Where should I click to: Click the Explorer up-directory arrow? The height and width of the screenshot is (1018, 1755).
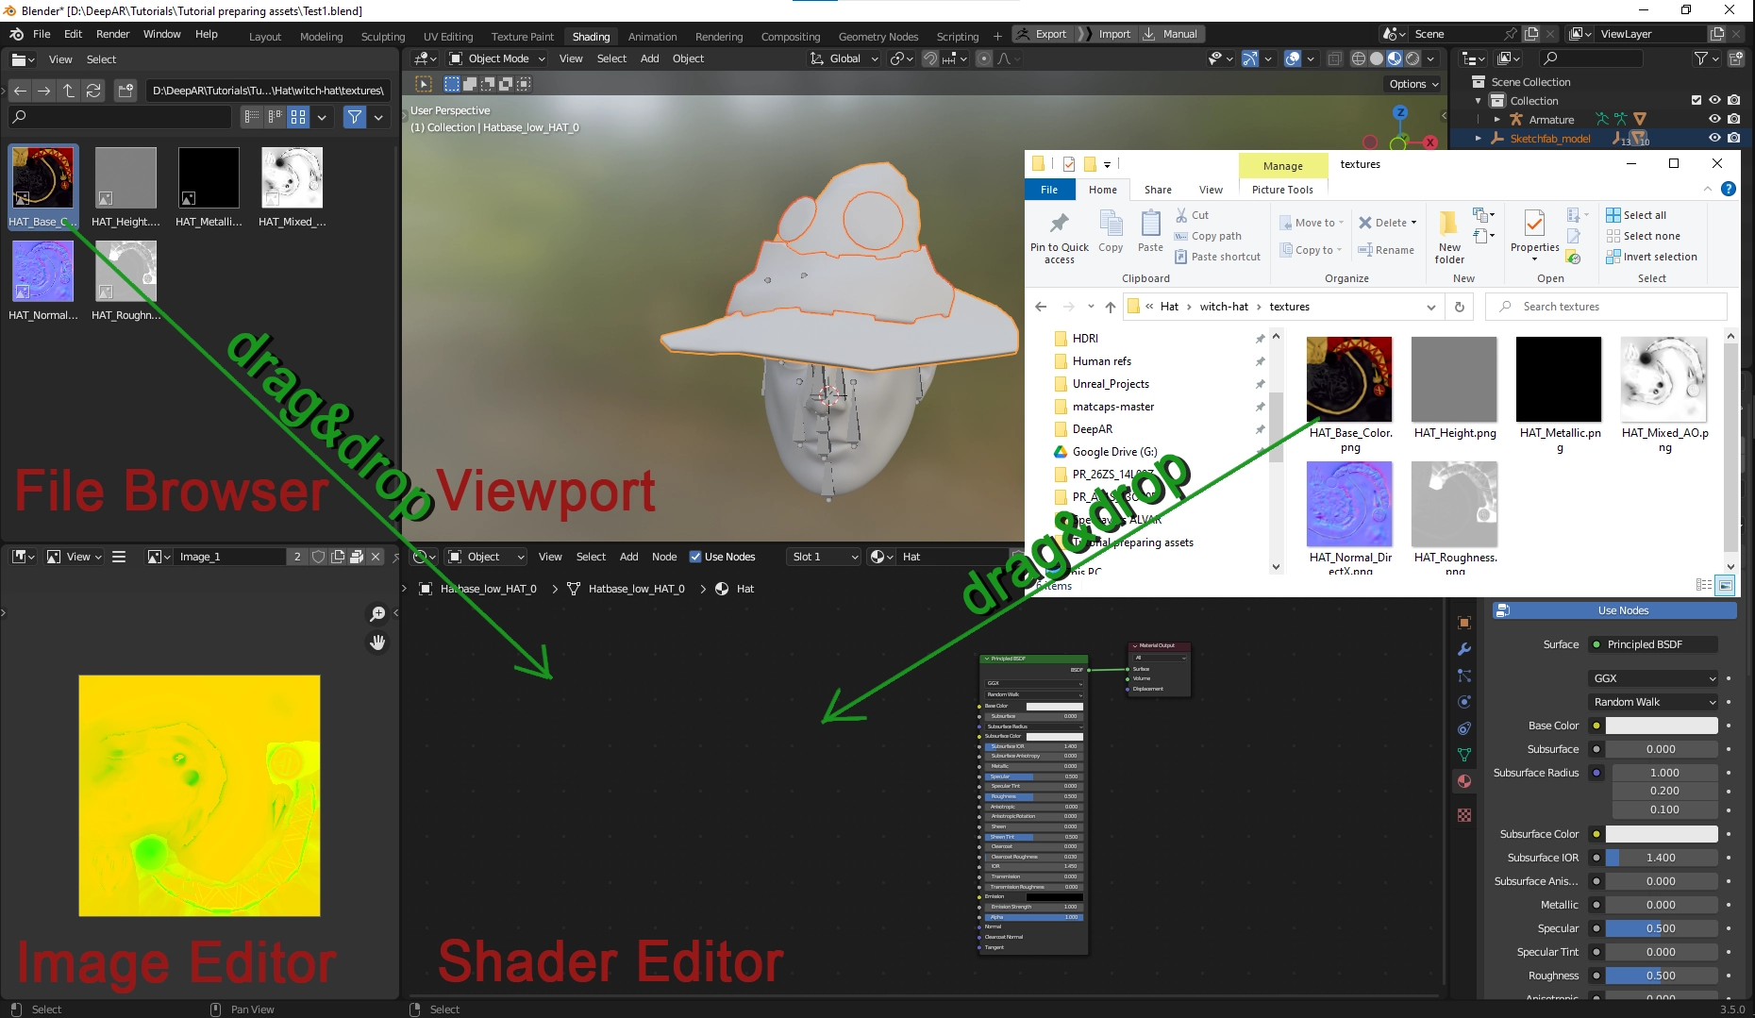[1111, 307]
